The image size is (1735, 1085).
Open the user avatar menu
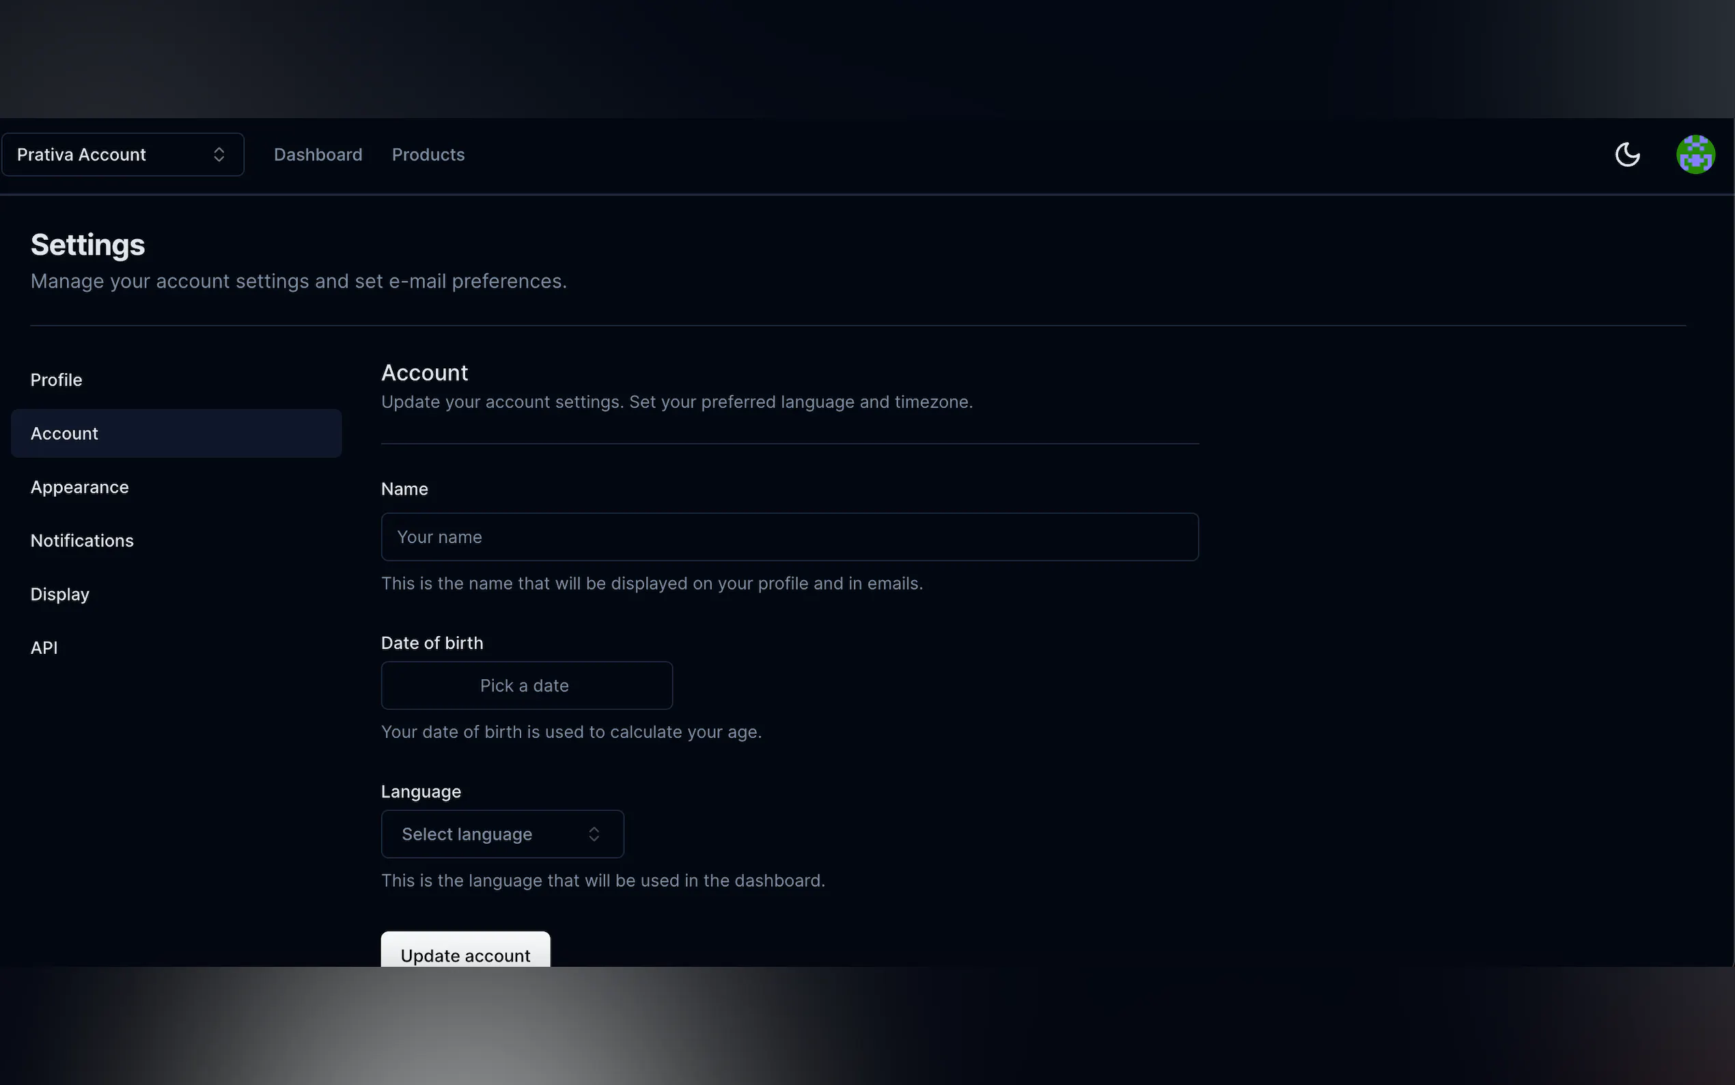pos(1695,154)
